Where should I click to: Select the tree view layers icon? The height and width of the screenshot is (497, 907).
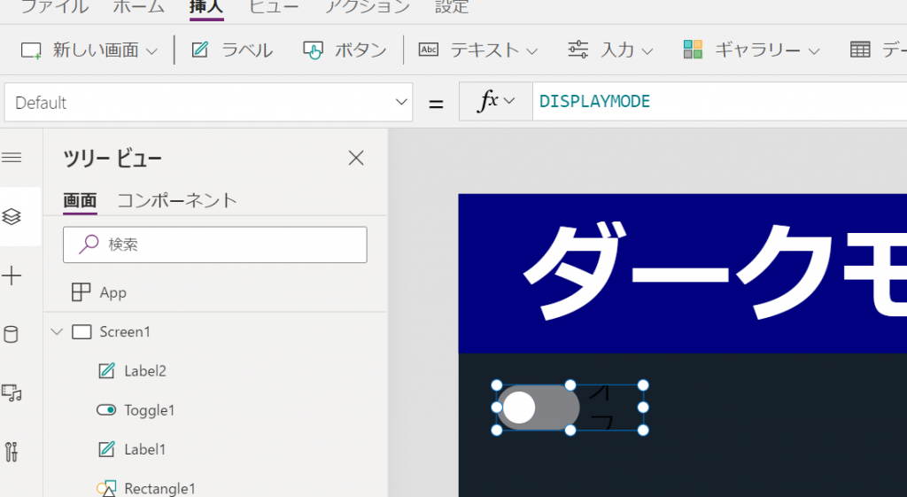click(x=12, y=216)
